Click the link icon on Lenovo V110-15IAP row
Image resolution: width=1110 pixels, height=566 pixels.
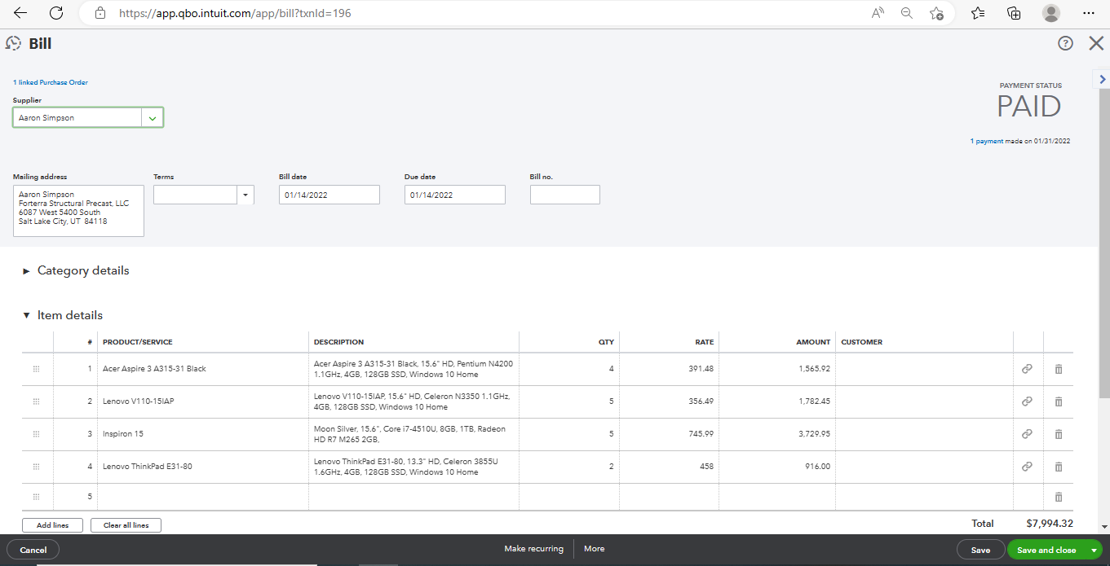[x=1027, y=401]
